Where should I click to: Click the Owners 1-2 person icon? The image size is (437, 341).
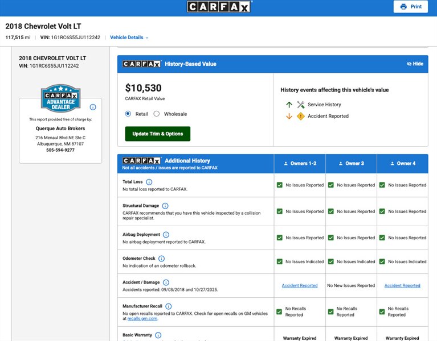pyautogui.click(x=285, y=164)
